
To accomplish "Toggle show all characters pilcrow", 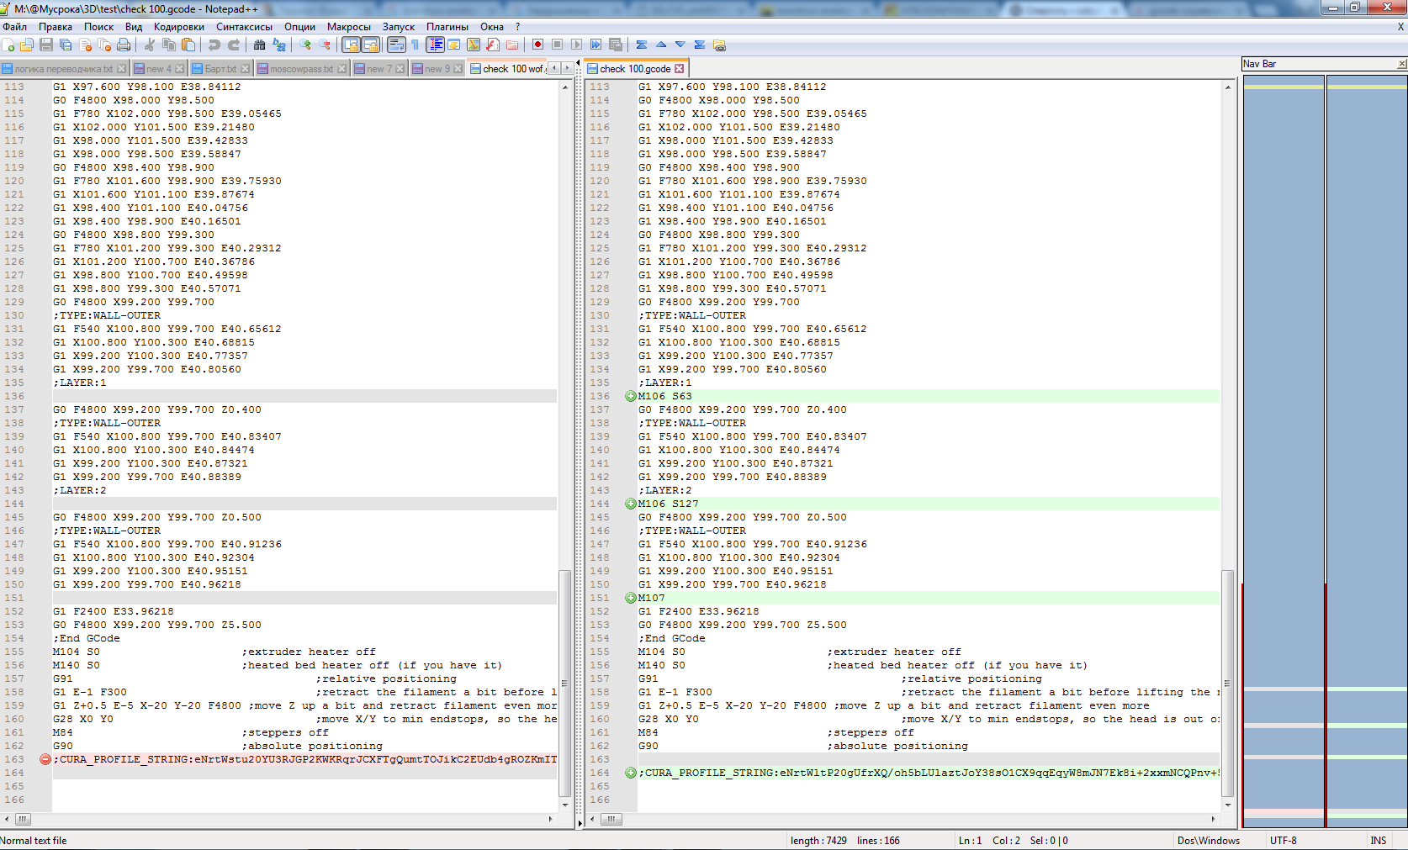I will [415, 45].
